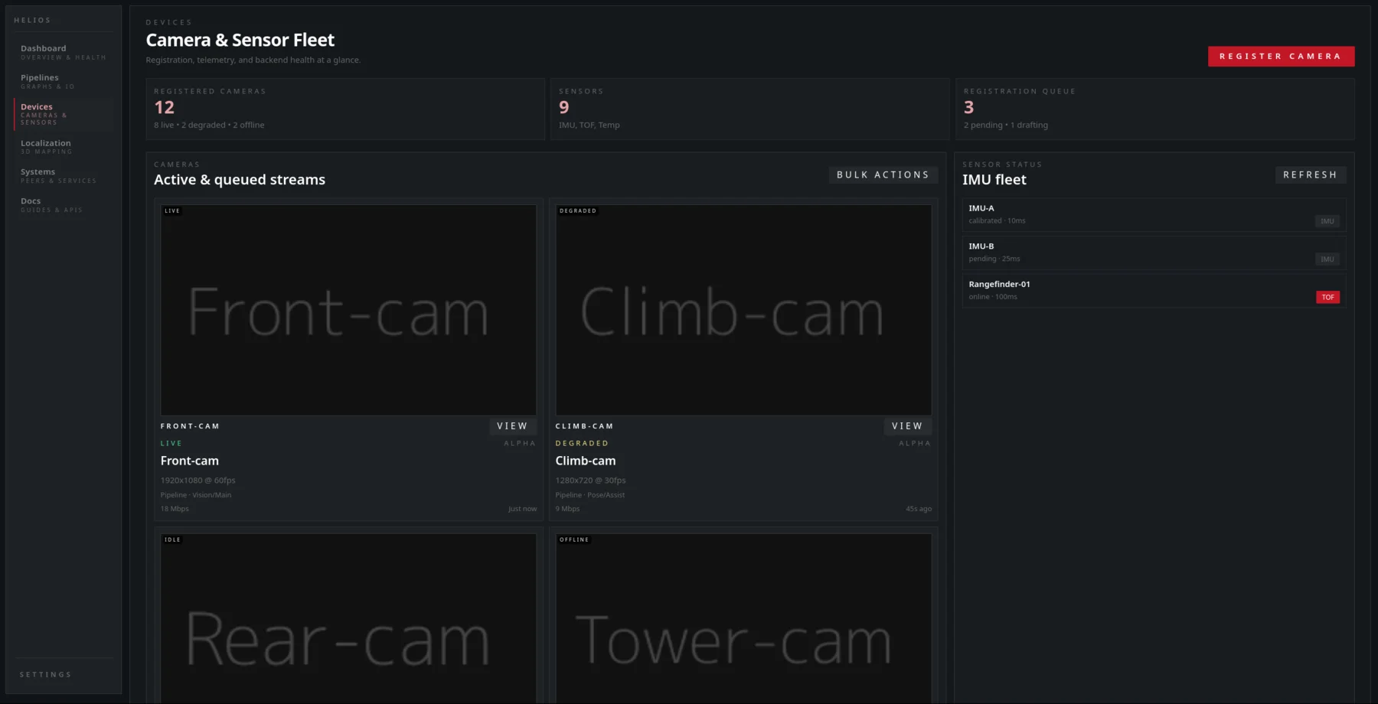Open the Climb-cam stream preview thumbnail
The width and height of the screenshot is (1378, 704).
tap(743, 310)
